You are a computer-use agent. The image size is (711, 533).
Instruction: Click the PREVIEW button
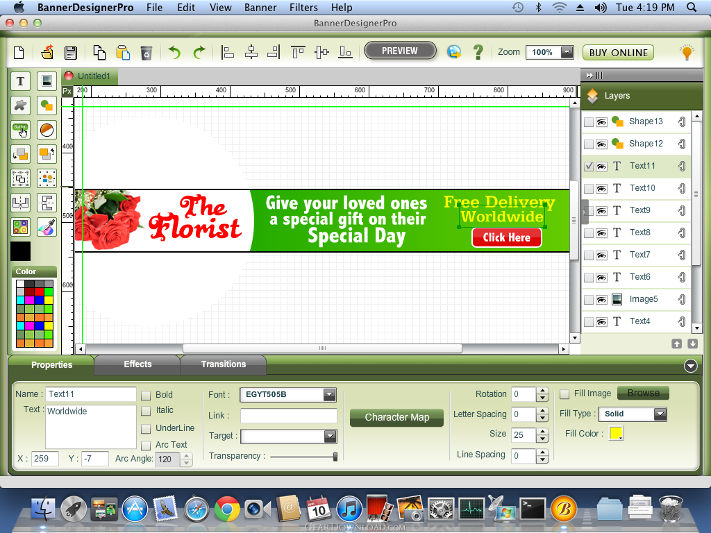(400, 51)
